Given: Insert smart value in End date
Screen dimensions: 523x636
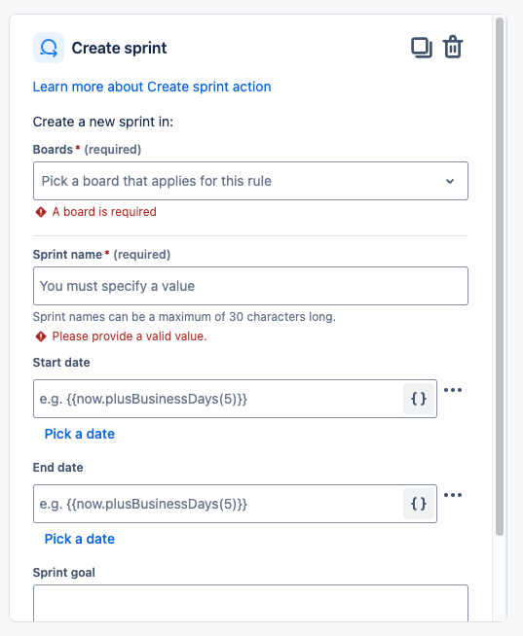Looking at the screenshot, I should [419, 504].
